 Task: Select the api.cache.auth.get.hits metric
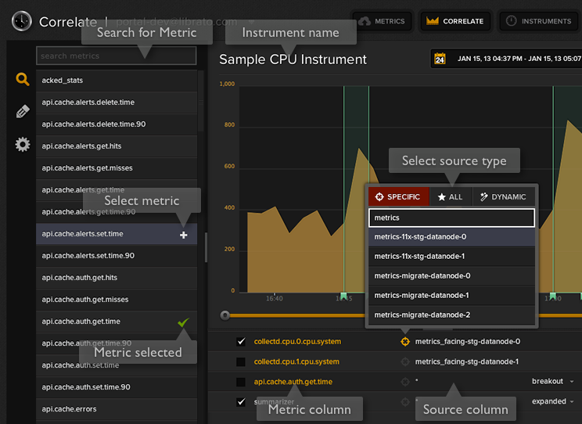(x=117, y=278)
